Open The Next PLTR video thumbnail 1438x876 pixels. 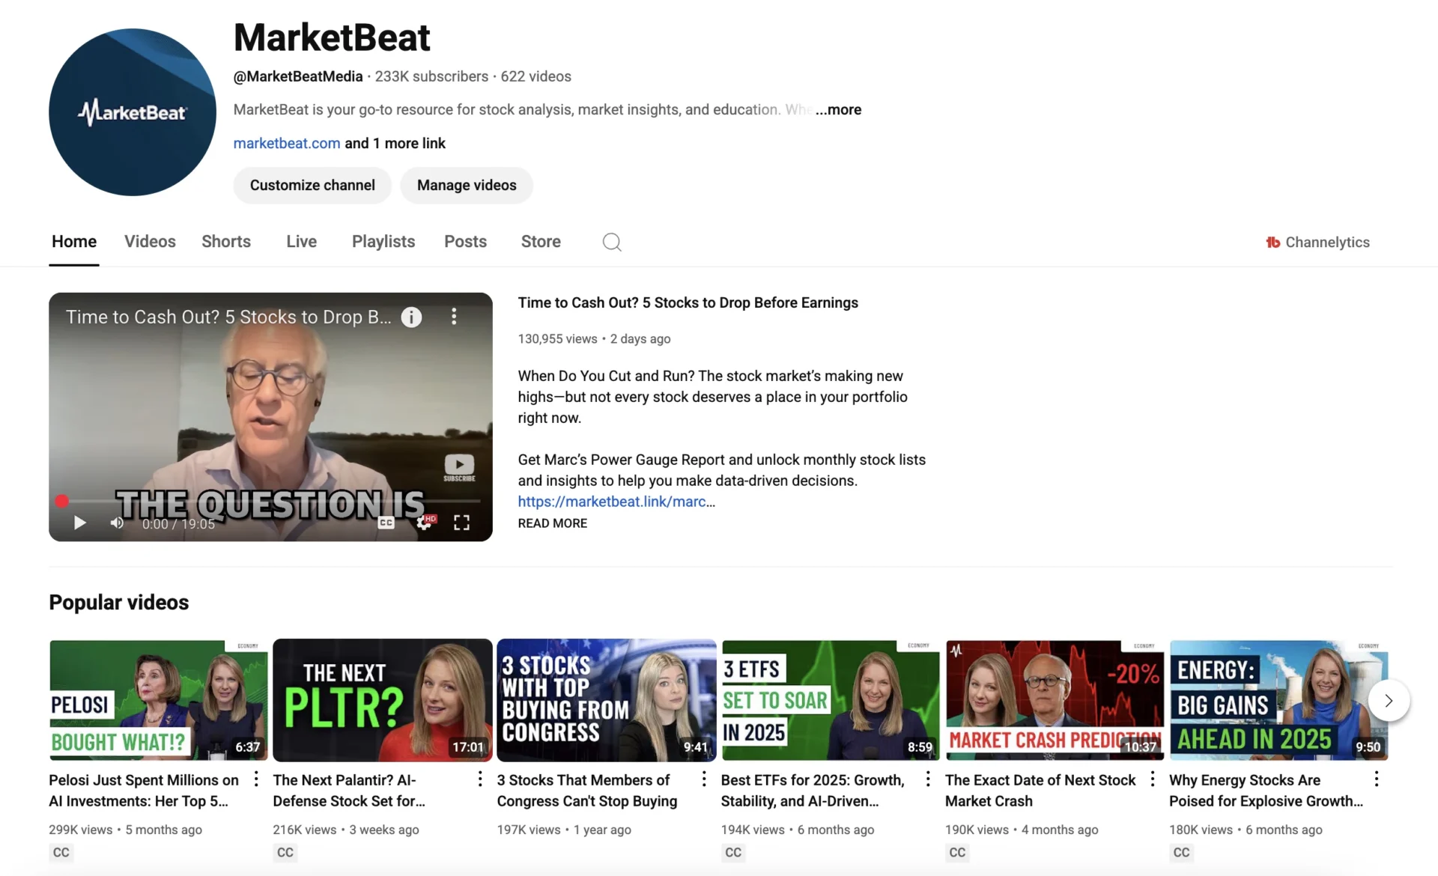pyautogui.click(x=382, y=700)
